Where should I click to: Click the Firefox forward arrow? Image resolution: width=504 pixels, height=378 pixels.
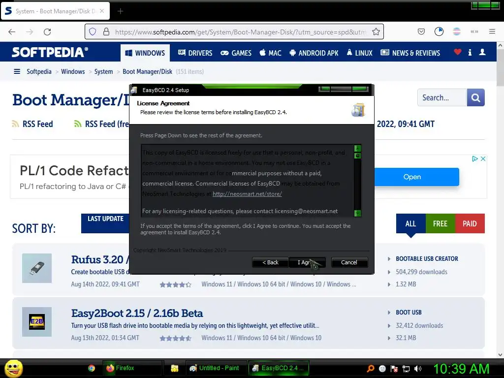pyautogui.click(x=30, y=32)
